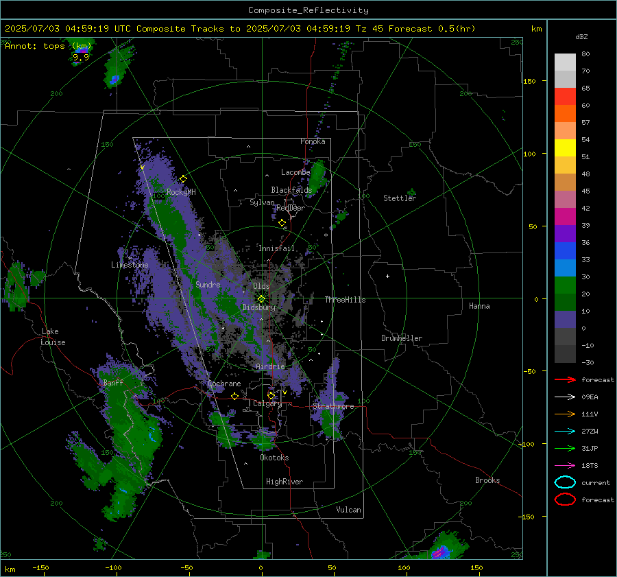This screenshot has height=577, width=617.
Task: Click the Airdrie town label
Action: 270,366
